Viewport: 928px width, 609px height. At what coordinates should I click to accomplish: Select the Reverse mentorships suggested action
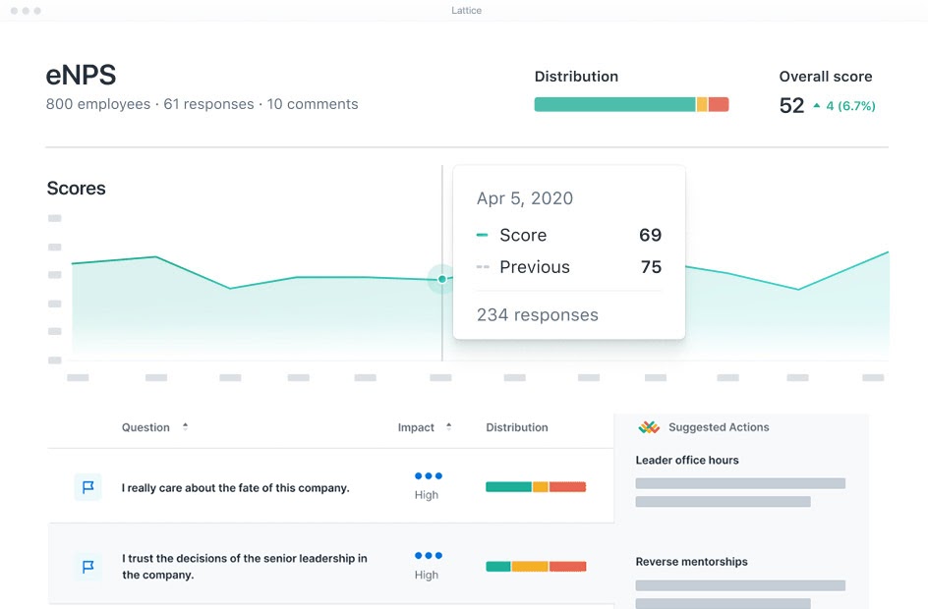[x=692, y=561]
